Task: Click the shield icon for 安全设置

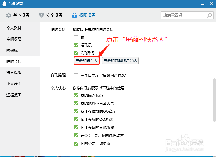Action: coord(41,15)
